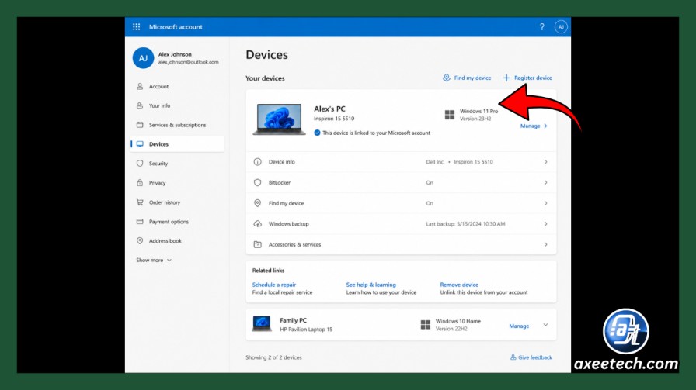Go to Services & subscriptions
696x390 pixels.
(178, 125)
